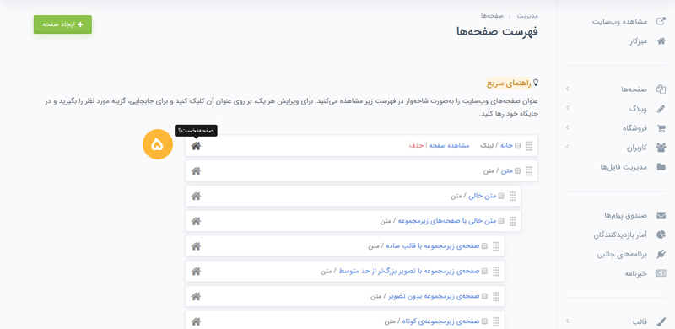
Task: Click the plug icon beside برنامه‌های جانبی
Action: point(661,254)
